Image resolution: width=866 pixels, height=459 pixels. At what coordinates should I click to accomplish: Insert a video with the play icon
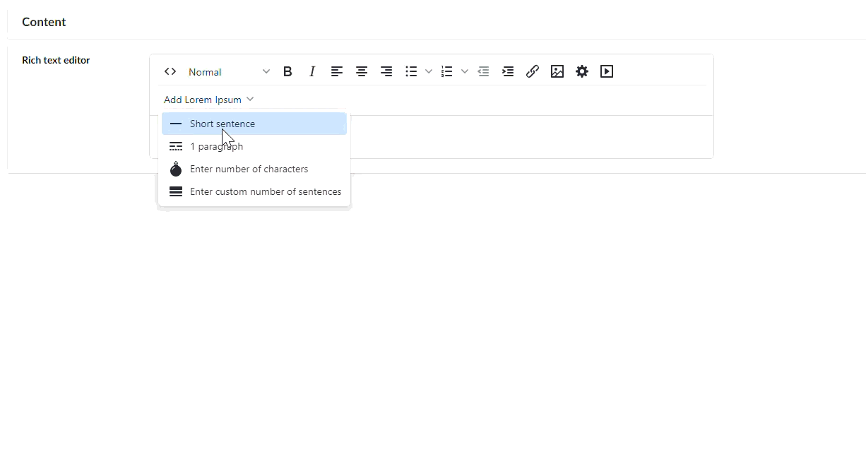point(607,71)
